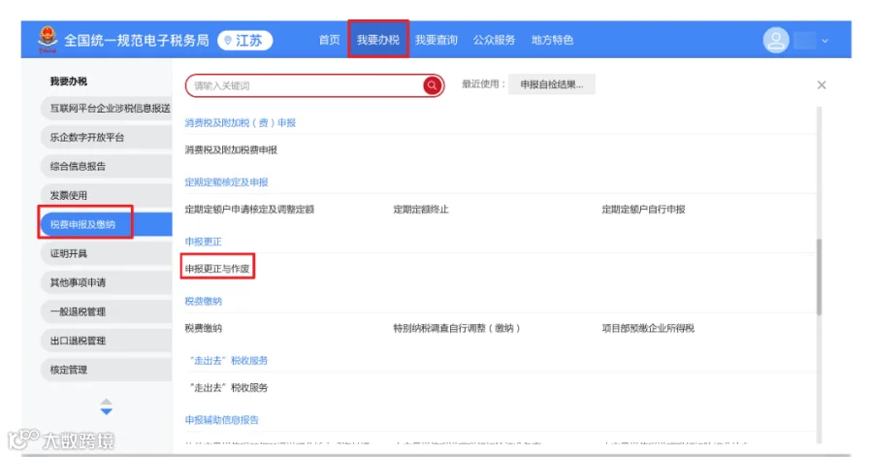Select 综合信息报告 in sidebar
Screen dimensions: 873x457
107,166
